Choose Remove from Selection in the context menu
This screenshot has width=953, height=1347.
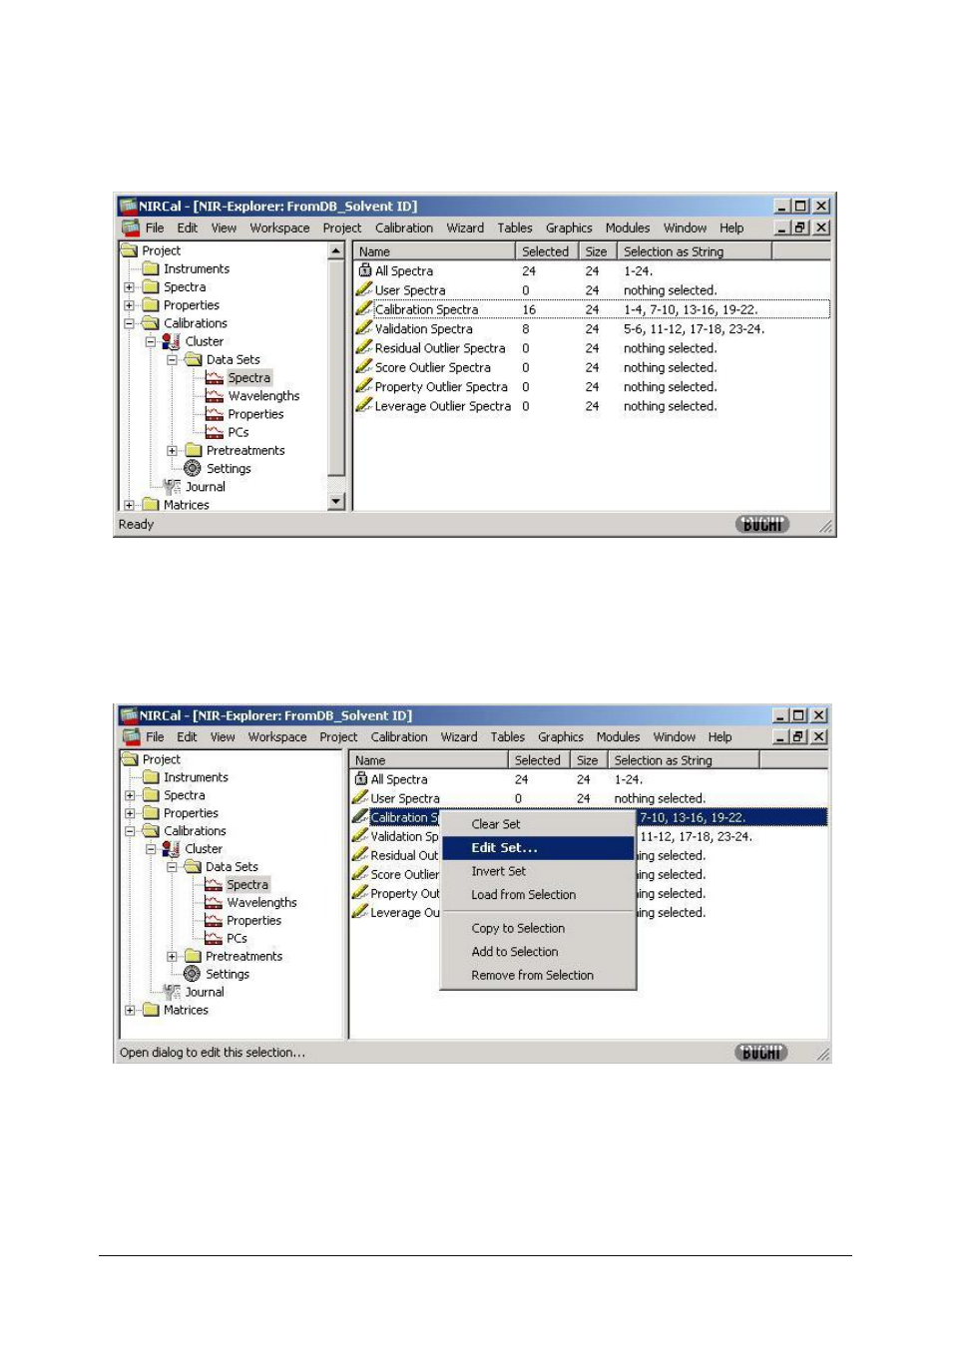(x=538, y=975)
